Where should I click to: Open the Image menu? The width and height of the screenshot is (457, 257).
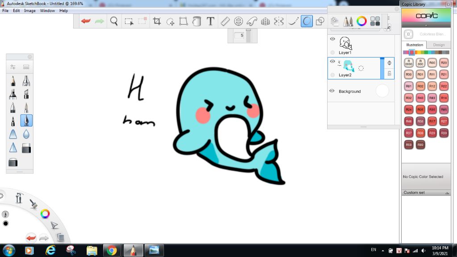pyautogui.click(x=30, y=11)
